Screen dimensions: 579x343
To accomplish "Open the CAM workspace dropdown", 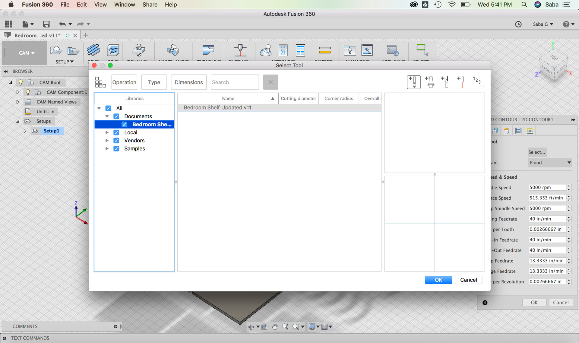I will (27, 53).
